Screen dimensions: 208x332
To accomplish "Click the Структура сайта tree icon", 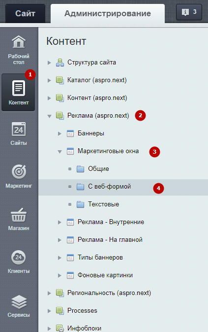I will (60, 63).
